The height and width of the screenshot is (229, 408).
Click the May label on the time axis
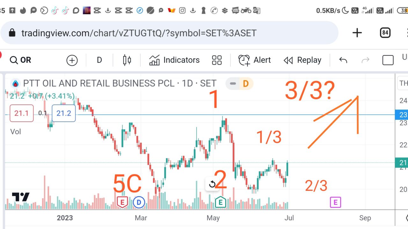[213, 218]
